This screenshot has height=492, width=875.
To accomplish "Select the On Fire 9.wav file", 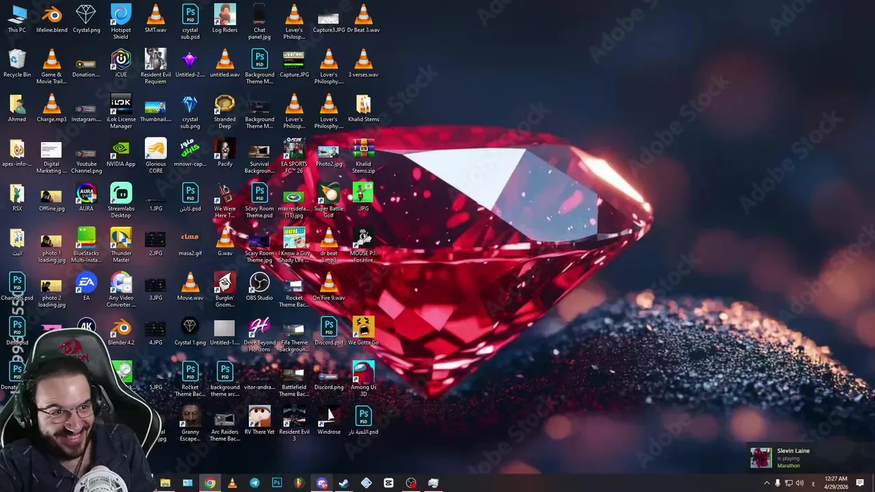I will tap(329, 287).
